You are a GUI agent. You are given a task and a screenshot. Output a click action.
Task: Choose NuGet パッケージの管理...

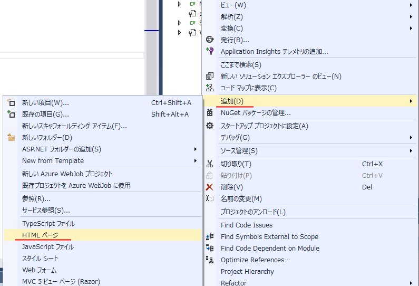[x=310, y=112]
